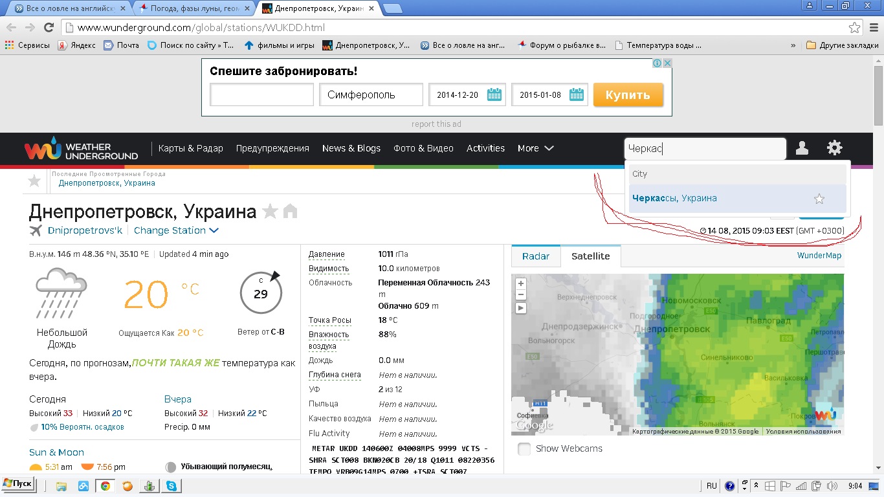Favorite Днепропетровск with the title star
The height and width of the screenshot is (497, 884).
[270, 211]
